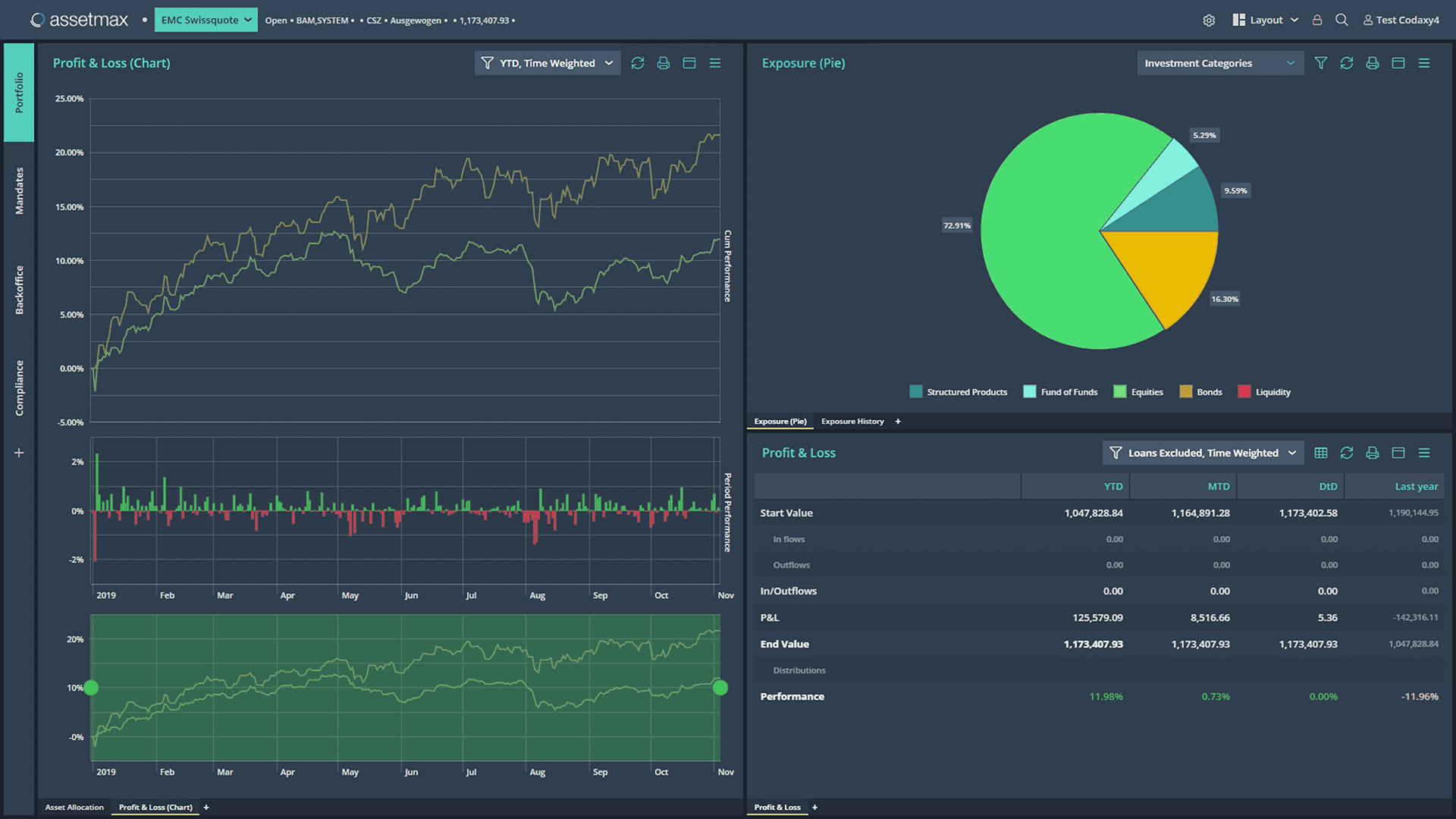Toggle the Bonds legend entry
Viewport: 1456px width, 819px height.
(x=1200, y=391)
